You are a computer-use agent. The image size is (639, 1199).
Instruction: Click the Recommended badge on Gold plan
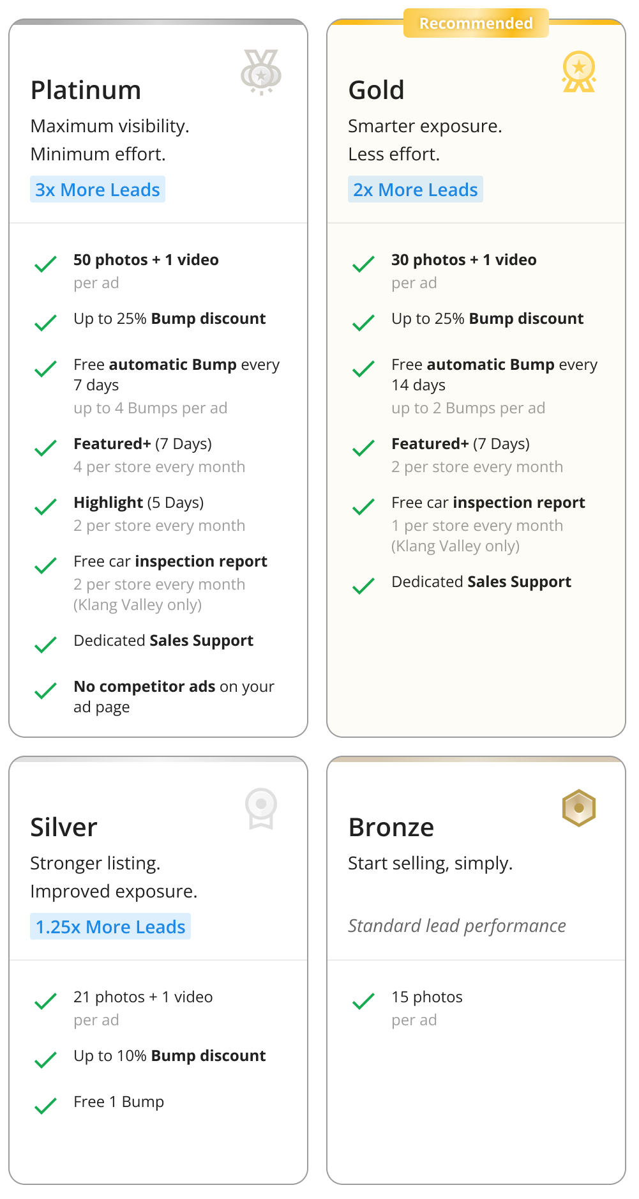coord(476,24)
